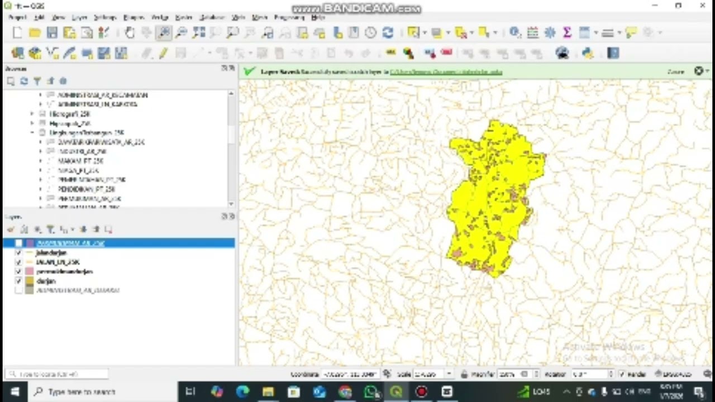
Task: Refresh the Browser panel
Action: point(23,82)
